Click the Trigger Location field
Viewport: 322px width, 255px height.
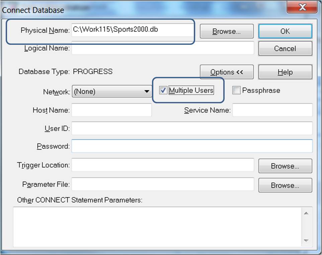[x=163, y=165]
